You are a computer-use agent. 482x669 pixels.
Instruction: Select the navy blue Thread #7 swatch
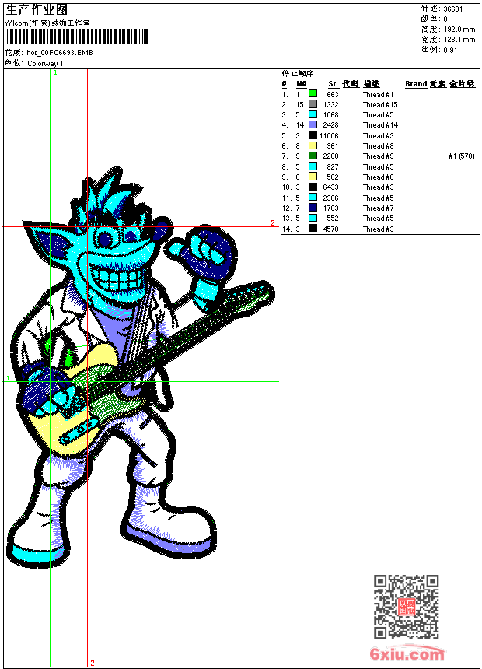point(313,208)
